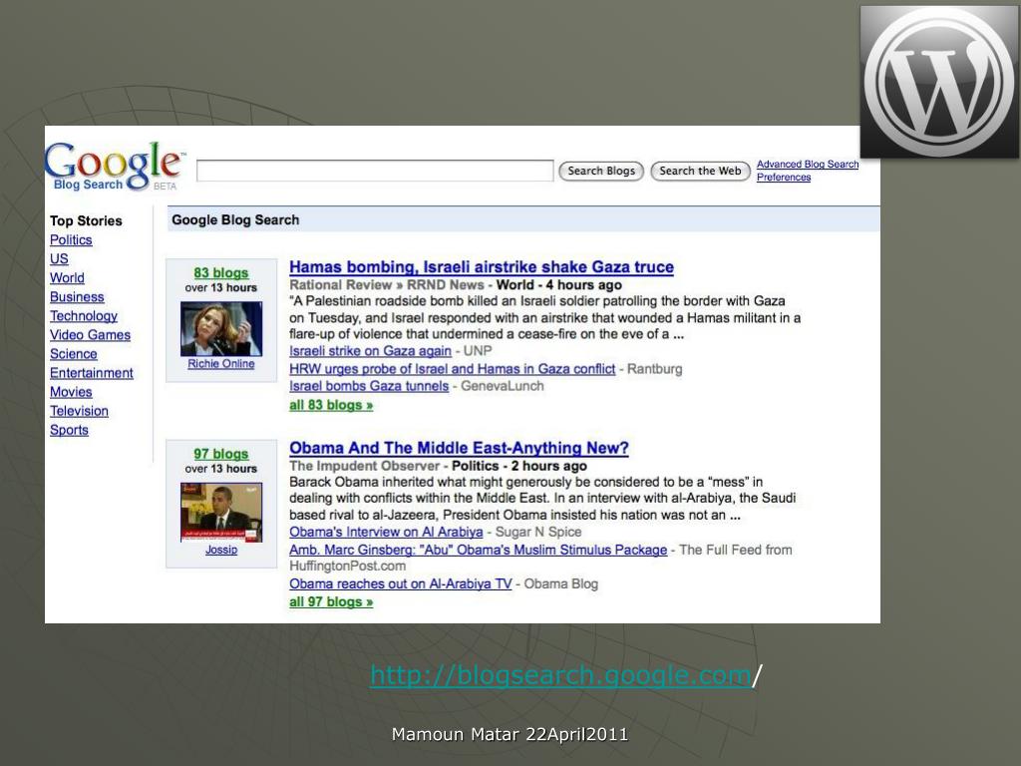Select World category in sidebar

[67, 277]
